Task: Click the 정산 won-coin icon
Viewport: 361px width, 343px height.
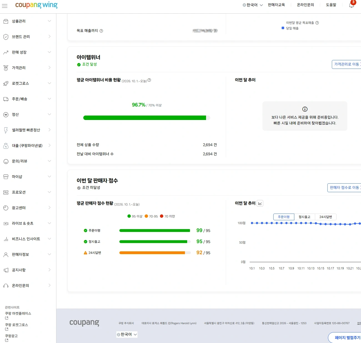Action: pos(6,114)
